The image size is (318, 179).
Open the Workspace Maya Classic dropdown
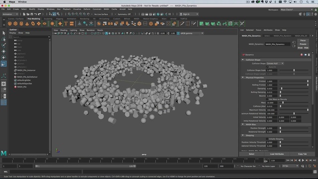[x=296, y=9]
